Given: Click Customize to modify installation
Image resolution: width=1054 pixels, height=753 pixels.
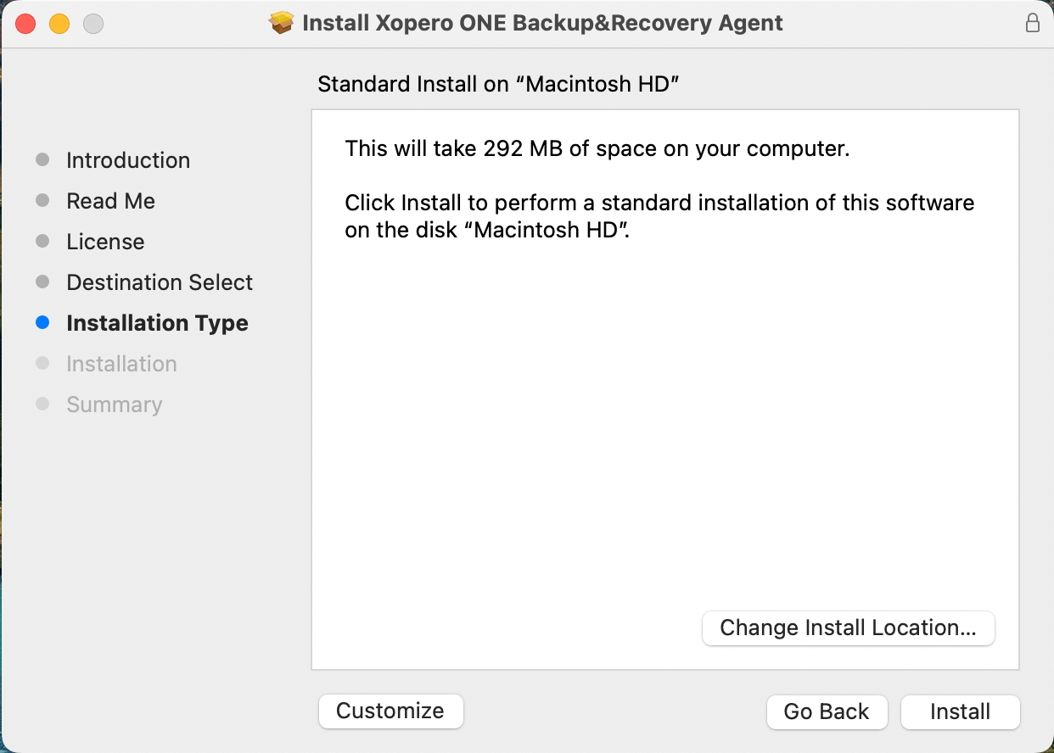Looking at the screenshot, I should click(x=390, y=711).
